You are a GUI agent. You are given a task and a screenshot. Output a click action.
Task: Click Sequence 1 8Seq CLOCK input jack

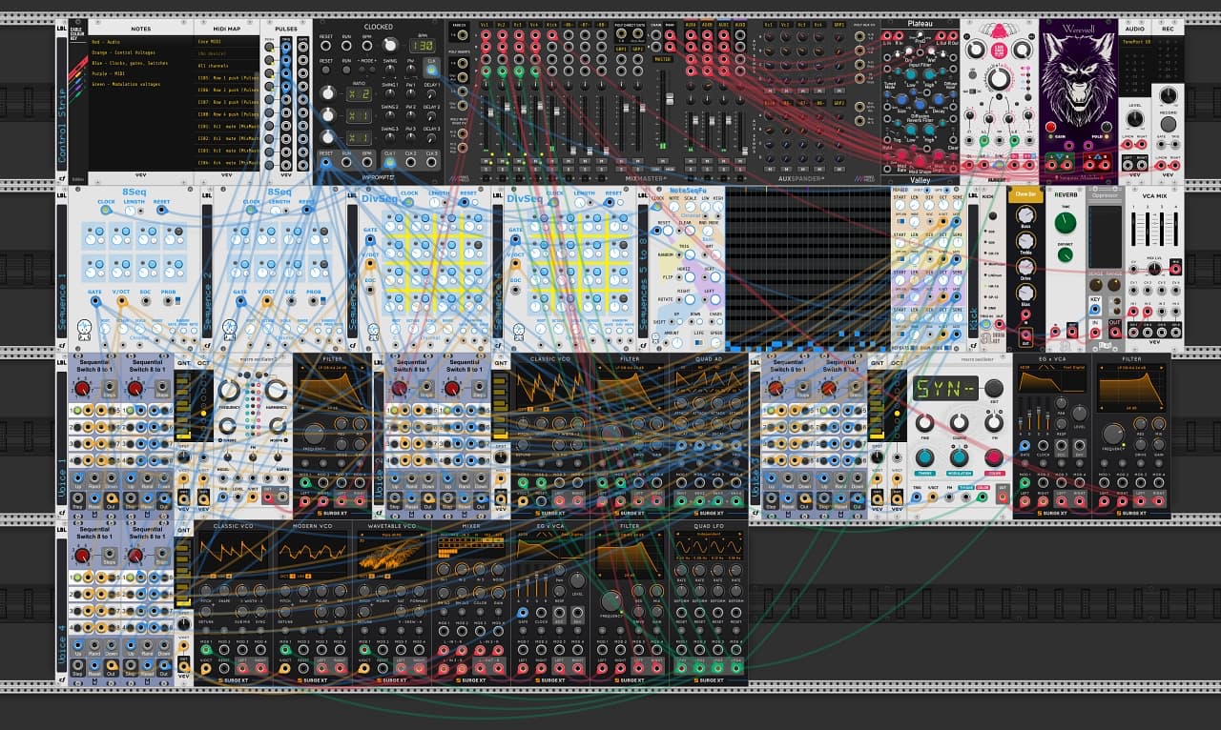point(105,210)
